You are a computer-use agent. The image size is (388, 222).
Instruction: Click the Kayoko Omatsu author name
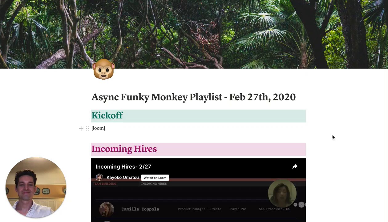coord(123,177)
